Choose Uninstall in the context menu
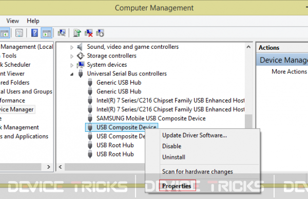The height and width of the screenshot is (199, 308). [202, 157]
